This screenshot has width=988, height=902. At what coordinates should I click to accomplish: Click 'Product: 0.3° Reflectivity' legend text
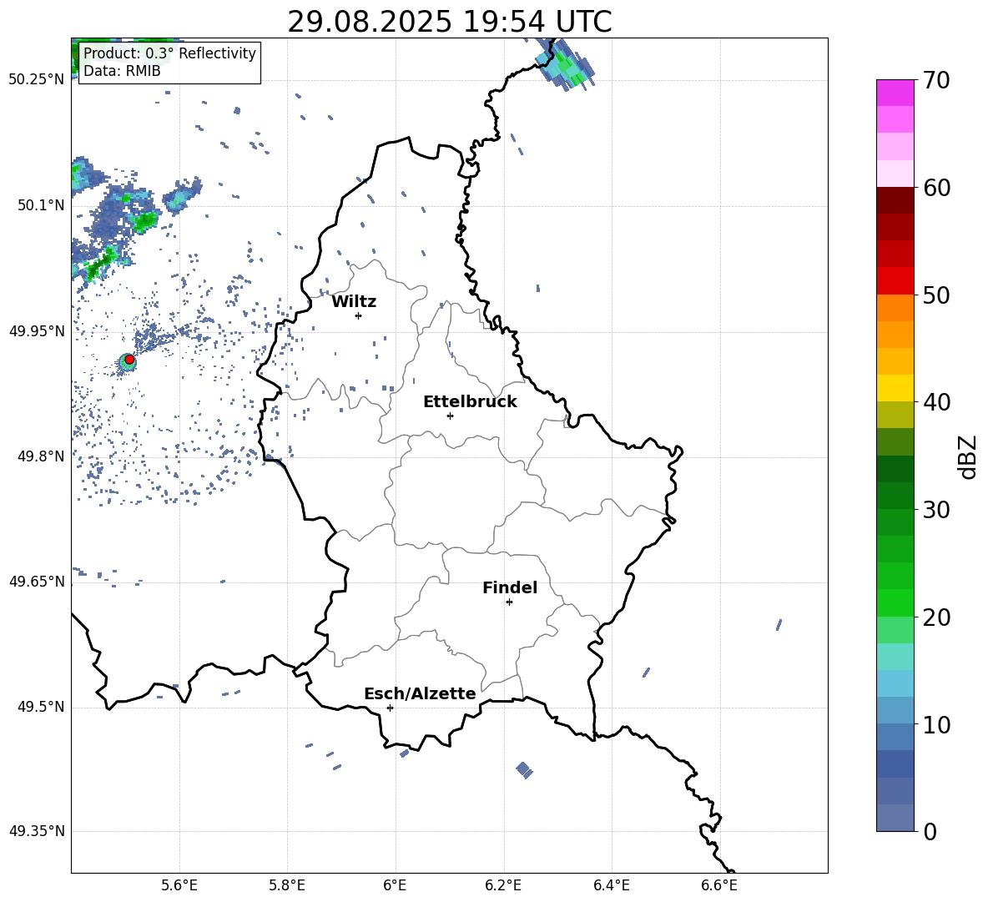[169, 53]
